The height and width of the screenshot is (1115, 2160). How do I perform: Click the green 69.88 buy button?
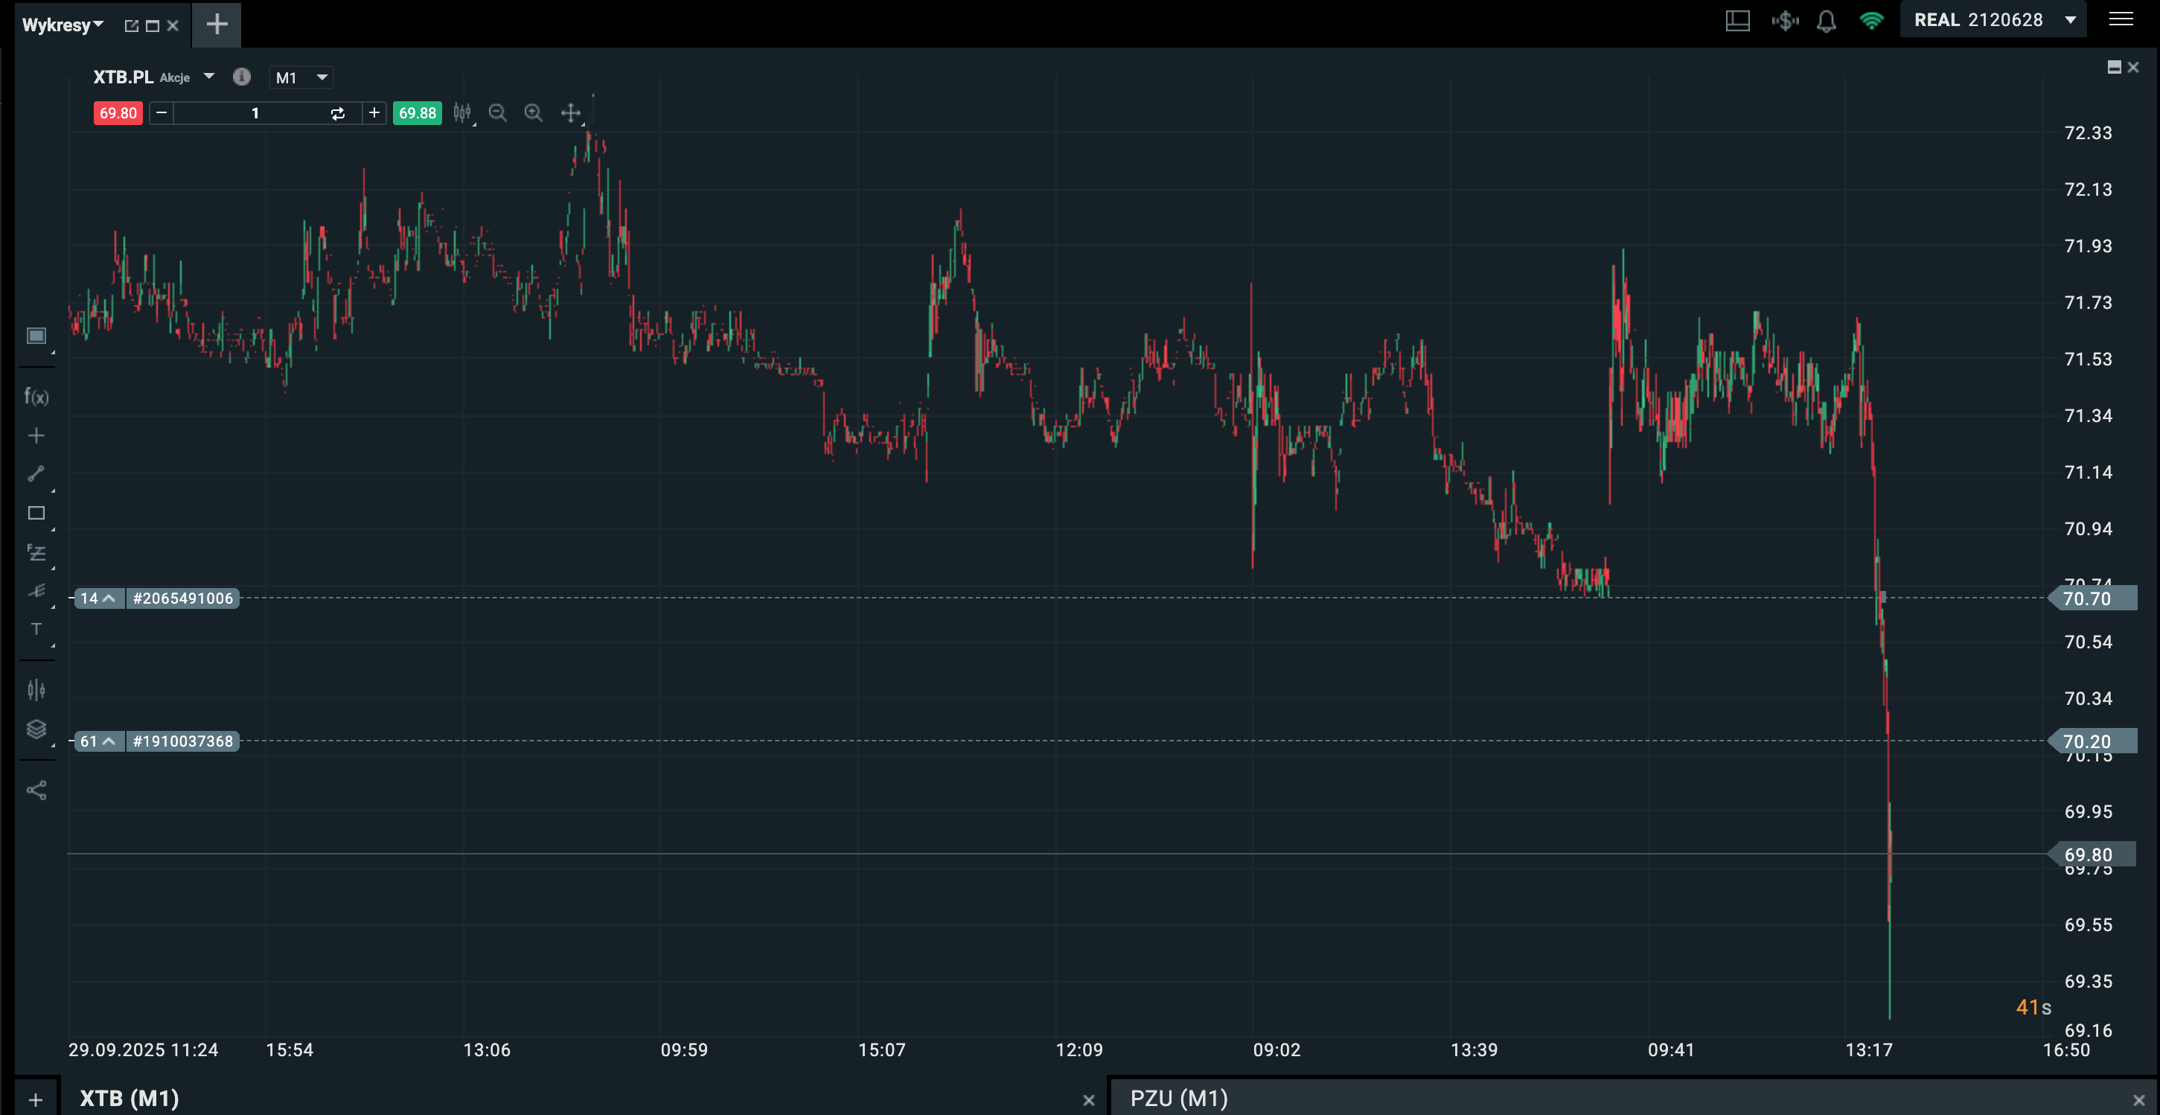pos(417,113)
